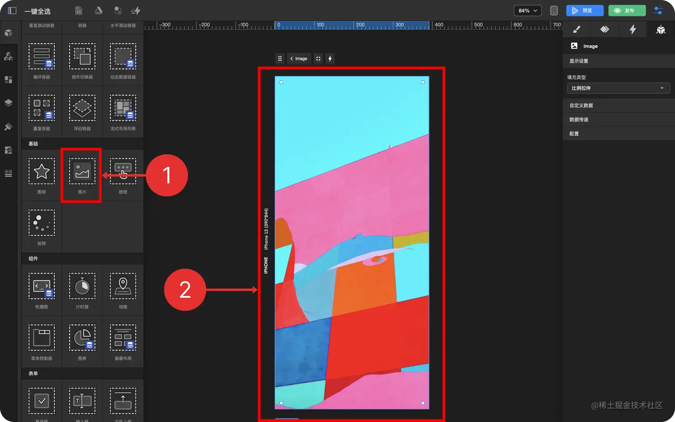Screen dimensions: 675x422
Task: Expand the 配置 section
Action: point(619,134)
